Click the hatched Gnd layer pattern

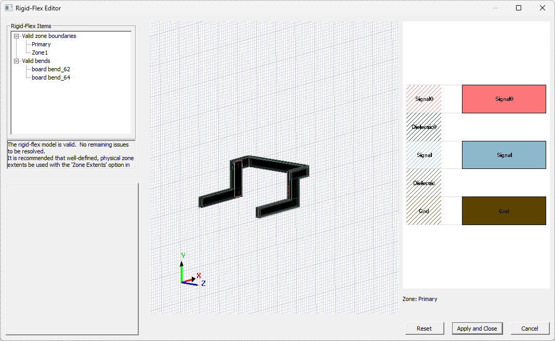pyautogui.click(x=424, y=211)
